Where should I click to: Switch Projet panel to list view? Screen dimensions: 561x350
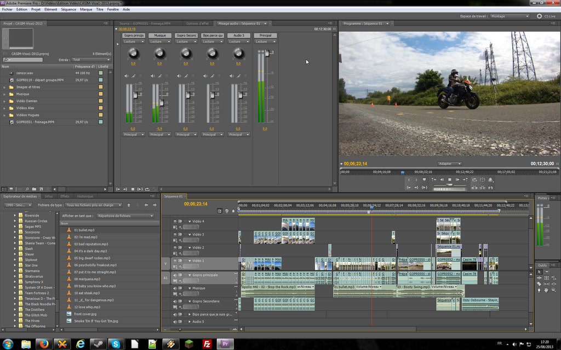pyautogui.click(x=4, y=189)
